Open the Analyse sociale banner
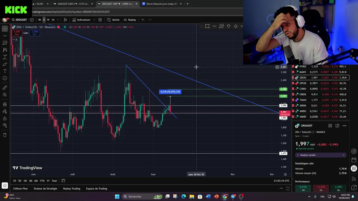 [321, 155]
